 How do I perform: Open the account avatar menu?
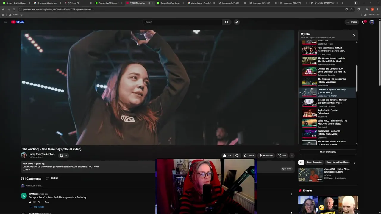tap(372, 22)
